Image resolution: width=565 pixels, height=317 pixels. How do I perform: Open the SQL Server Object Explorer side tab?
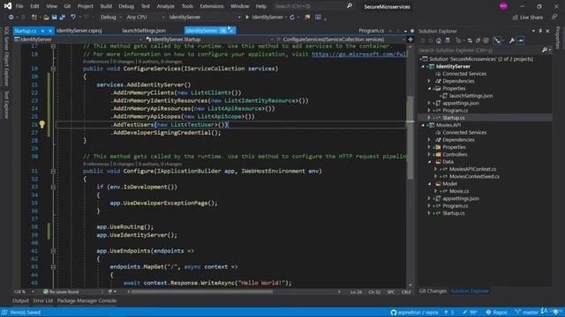coord(6,56)
